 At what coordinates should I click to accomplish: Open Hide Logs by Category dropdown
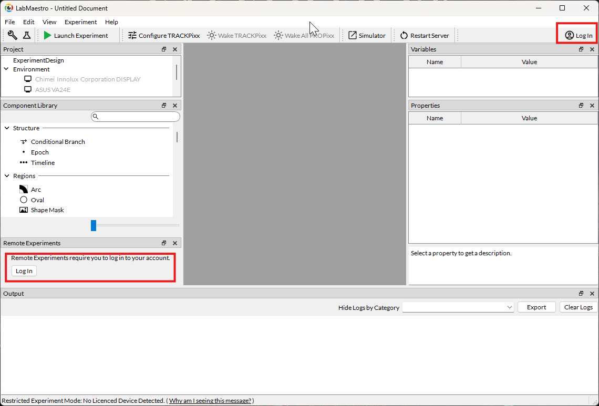[458, 307]
